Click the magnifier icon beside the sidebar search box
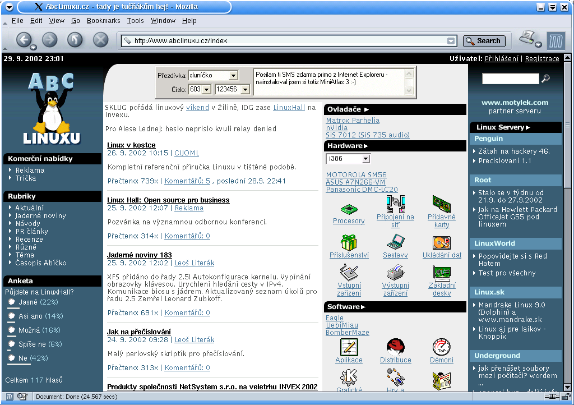Image resolution: width=574 pixels, height=405 pixels. (x=545, y=79)
